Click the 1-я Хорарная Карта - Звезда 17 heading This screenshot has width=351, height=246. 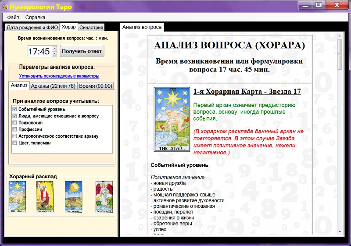click(x=247, y=92)
